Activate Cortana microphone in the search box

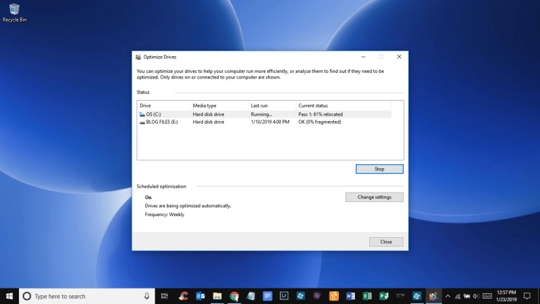click(146, 296)
